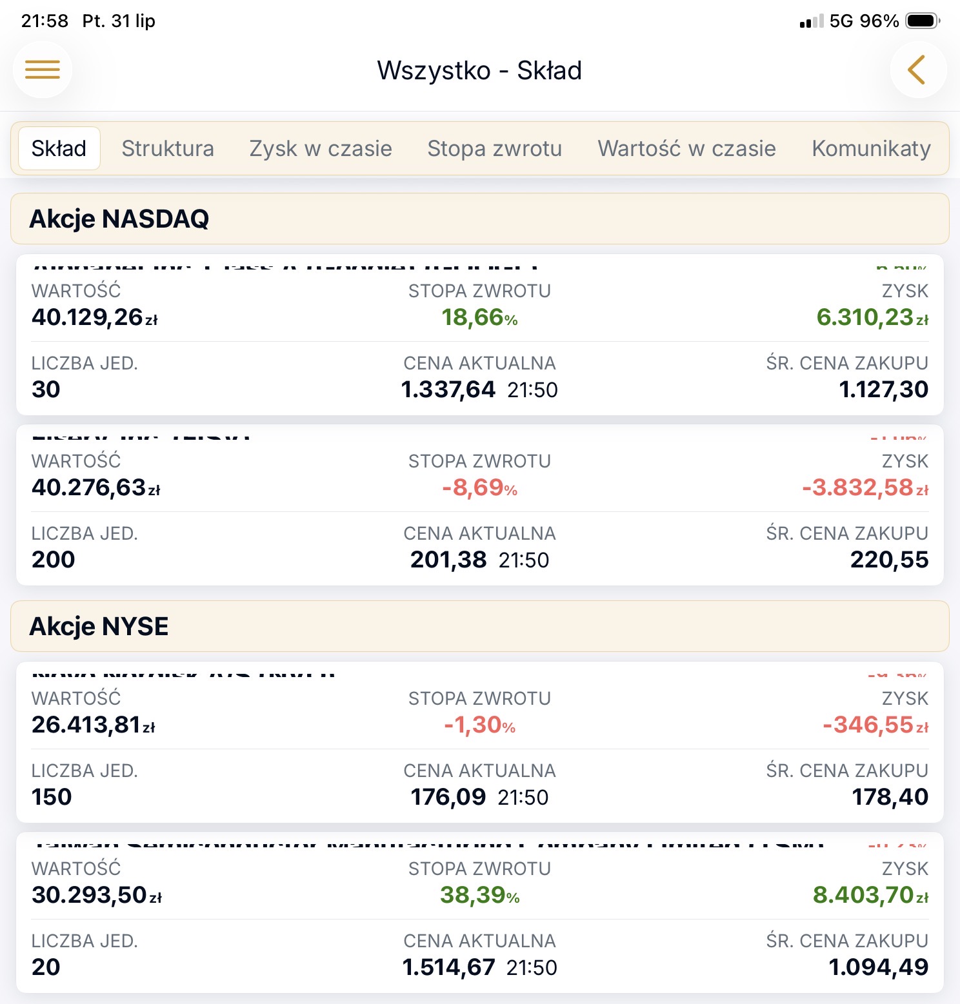Tap the 5G signal strength indicator

(812, 21)
